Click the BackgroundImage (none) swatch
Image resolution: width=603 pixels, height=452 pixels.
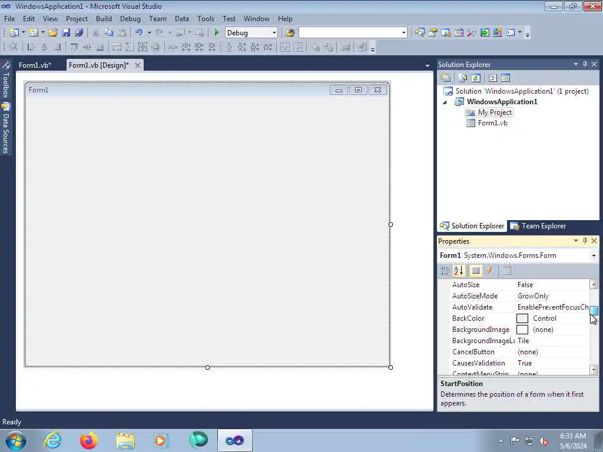(x=522, y=330)
